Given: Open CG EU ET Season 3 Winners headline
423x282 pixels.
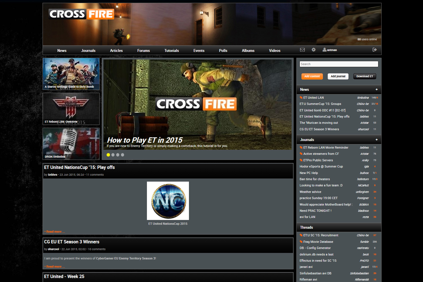Looking at the screenshot, I should (x=72, y=242).
